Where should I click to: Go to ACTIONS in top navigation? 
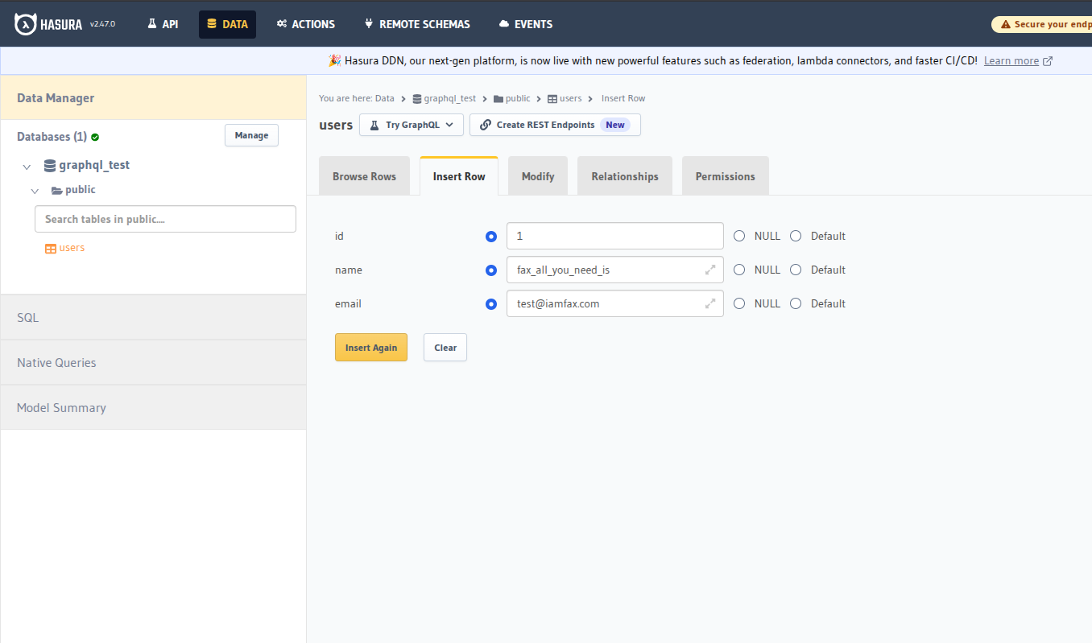306,24
